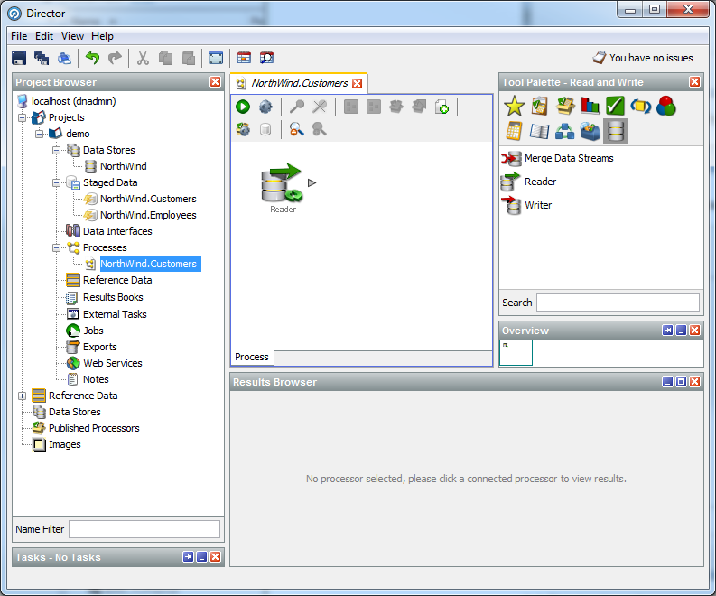Add Merge Data Streams processor from palette
The height and width of the screenshot is (596, 716).
click(558, 158)
